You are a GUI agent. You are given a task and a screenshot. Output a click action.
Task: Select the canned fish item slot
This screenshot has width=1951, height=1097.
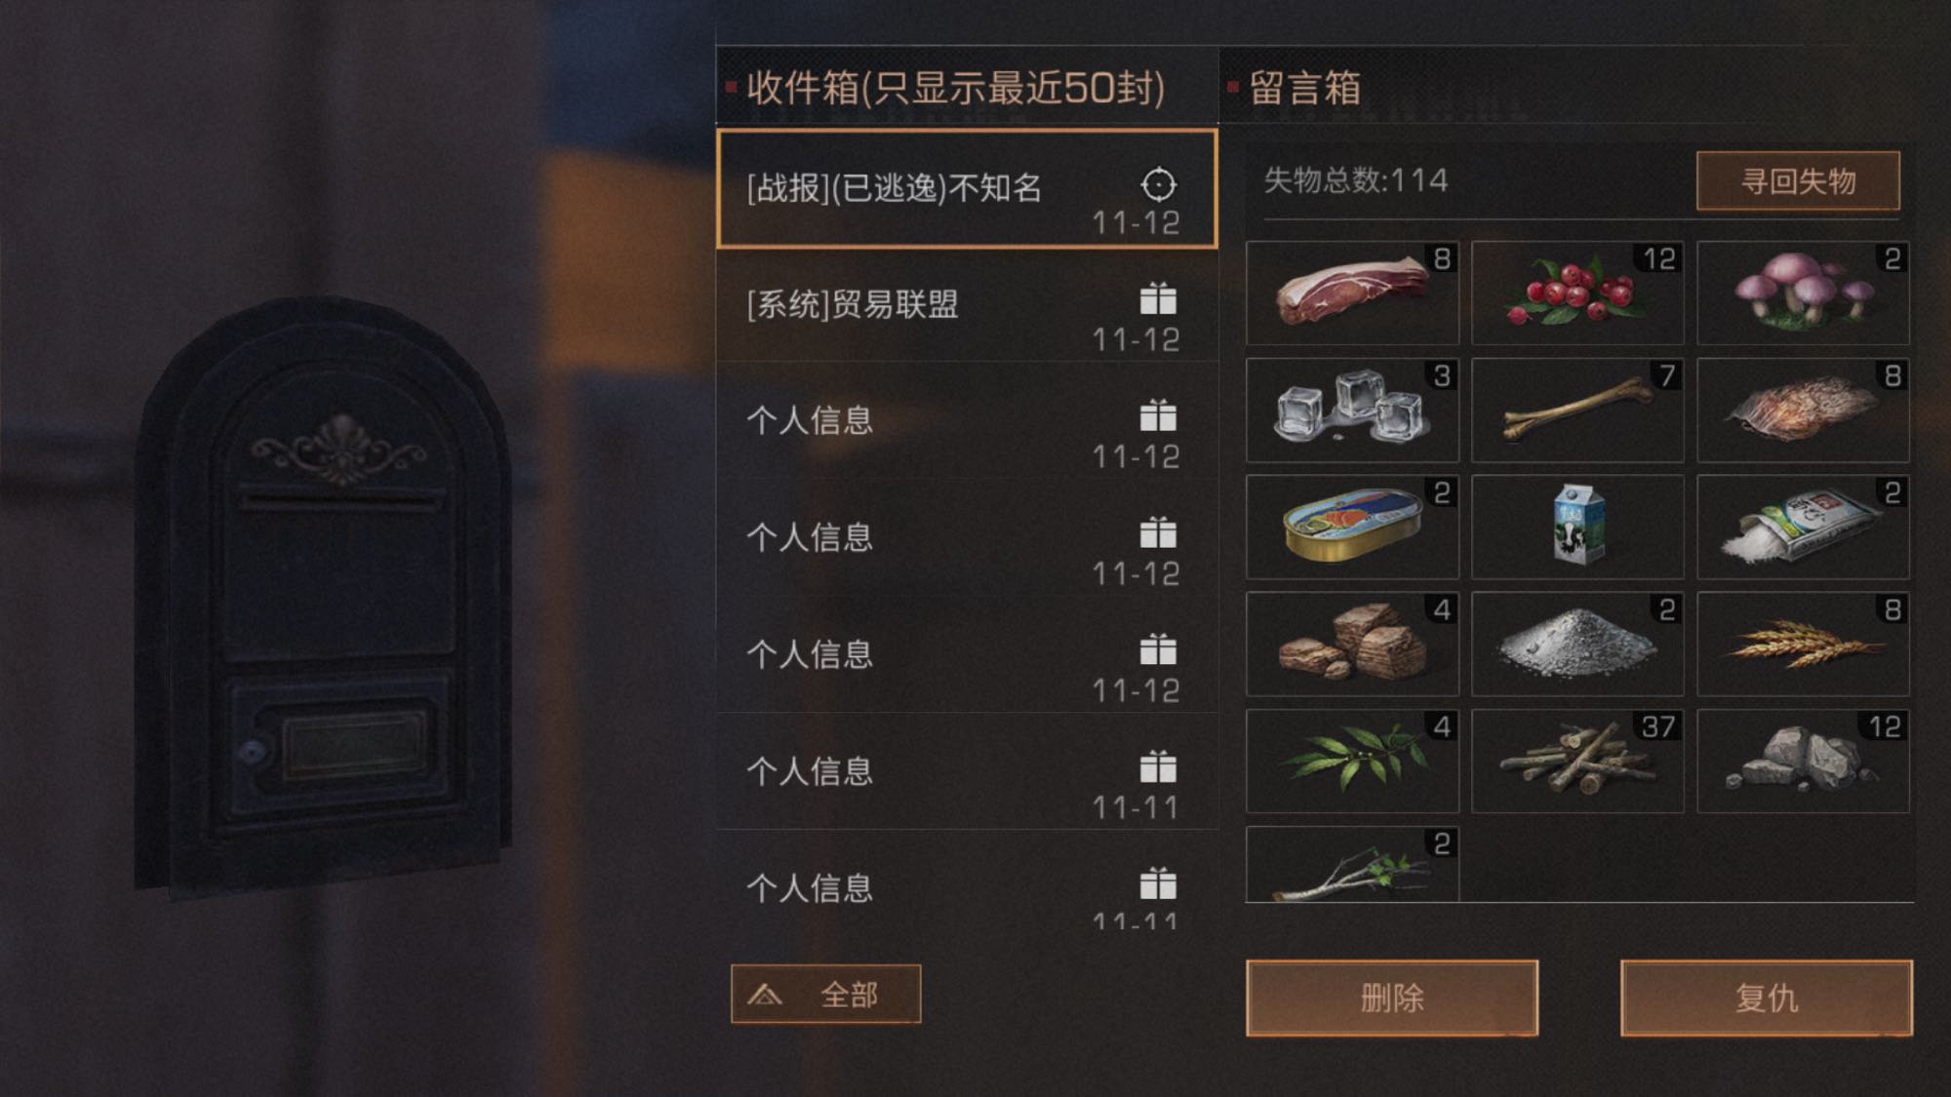click(x=1352, y=527)
